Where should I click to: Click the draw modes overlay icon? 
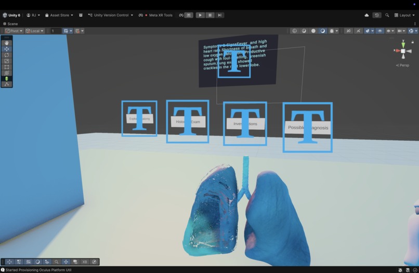coord(37,262)
